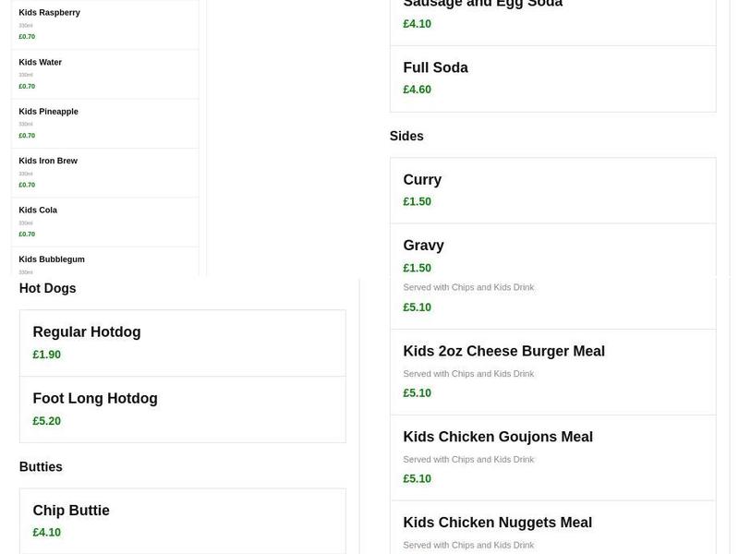Screen dimensions: 739x554
Task: Click the Hot Dogs section heading
Action: click(x=47, y=288)
